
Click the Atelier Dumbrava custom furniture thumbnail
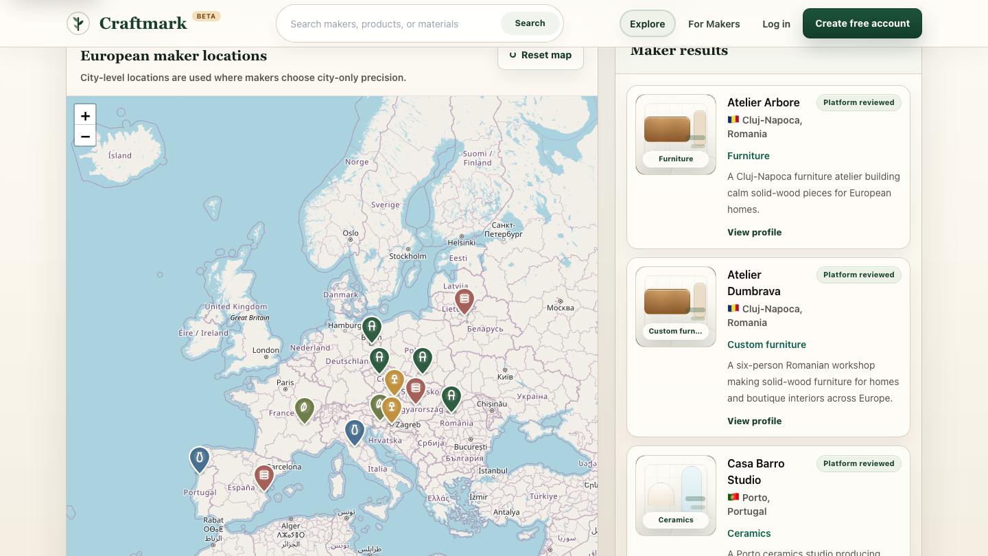point(676,307)
